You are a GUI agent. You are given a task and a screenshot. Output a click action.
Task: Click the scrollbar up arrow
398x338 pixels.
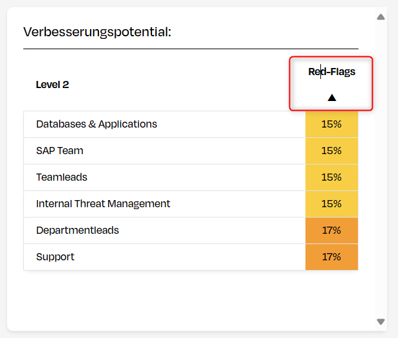[x=381, y=17]
